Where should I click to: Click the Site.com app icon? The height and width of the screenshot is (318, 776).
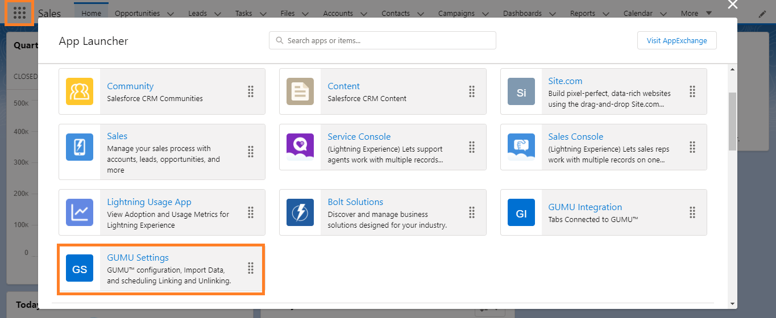click(521, 91)
